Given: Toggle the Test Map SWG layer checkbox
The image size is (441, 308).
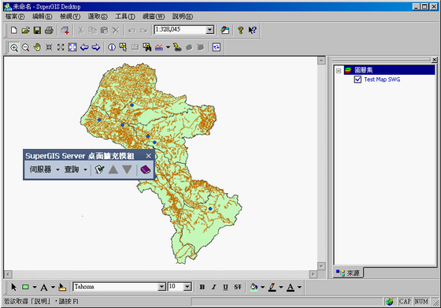Looking at the screenshot, I should point(358,80).
